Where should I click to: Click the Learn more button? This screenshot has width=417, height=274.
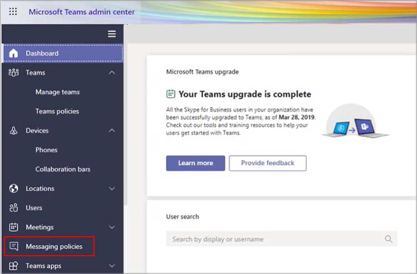196,163
